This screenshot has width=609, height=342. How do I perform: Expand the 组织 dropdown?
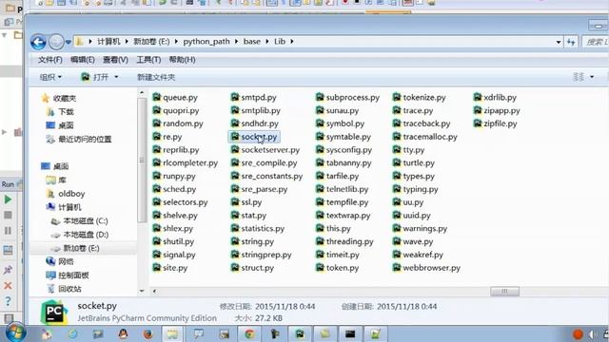(x=50, y=77)
